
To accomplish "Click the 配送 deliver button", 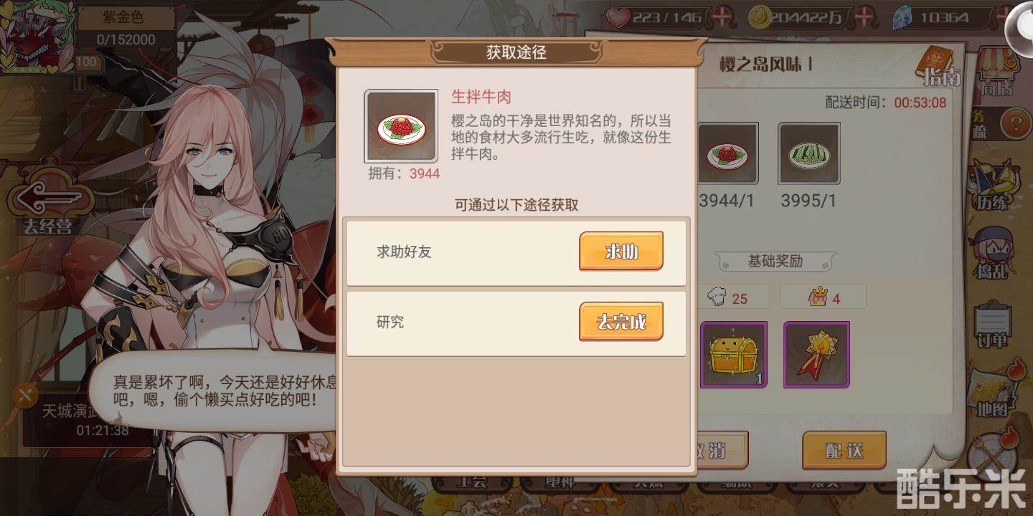I will point(844,450).
